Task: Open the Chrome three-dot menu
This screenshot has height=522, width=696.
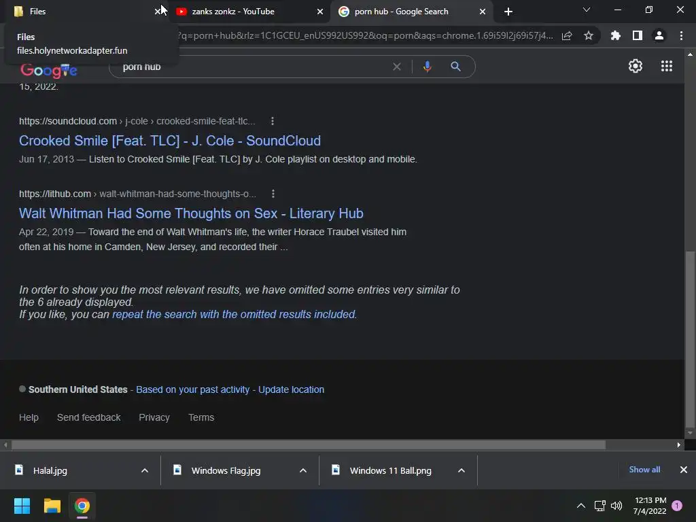Action: click(x=681, y=35)
